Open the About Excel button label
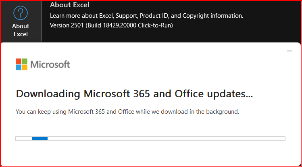 pos(21,30)
